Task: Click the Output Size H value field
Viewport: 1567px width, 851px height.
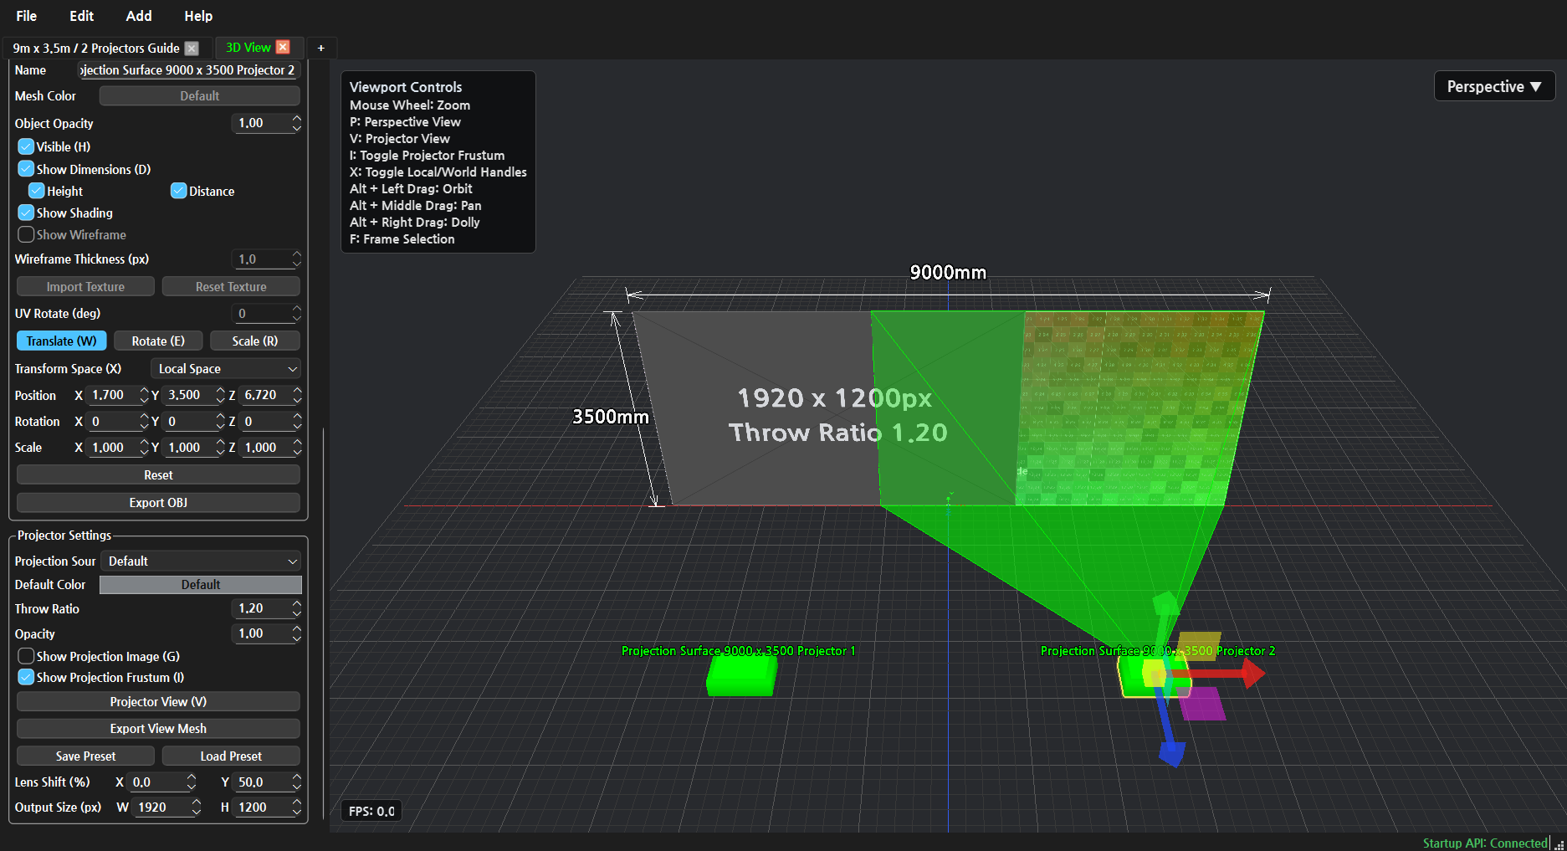Action: pos(260,807)
